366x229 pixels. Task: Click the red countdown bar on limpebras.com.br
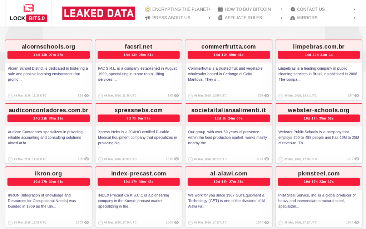tap(318, 55)
